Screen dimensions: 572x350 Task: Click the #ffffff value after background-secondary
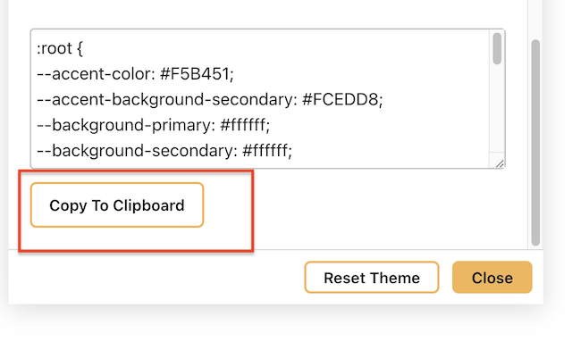(265, 151)
